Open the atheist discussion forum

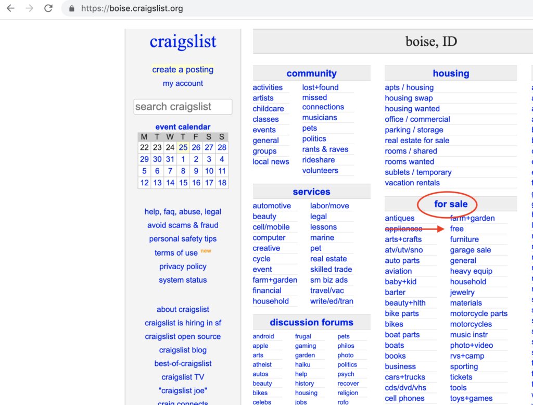coord(262,364)
